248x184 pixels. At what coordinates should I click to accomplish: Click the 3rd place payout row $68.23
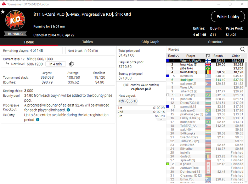click(x=141, y=116)
